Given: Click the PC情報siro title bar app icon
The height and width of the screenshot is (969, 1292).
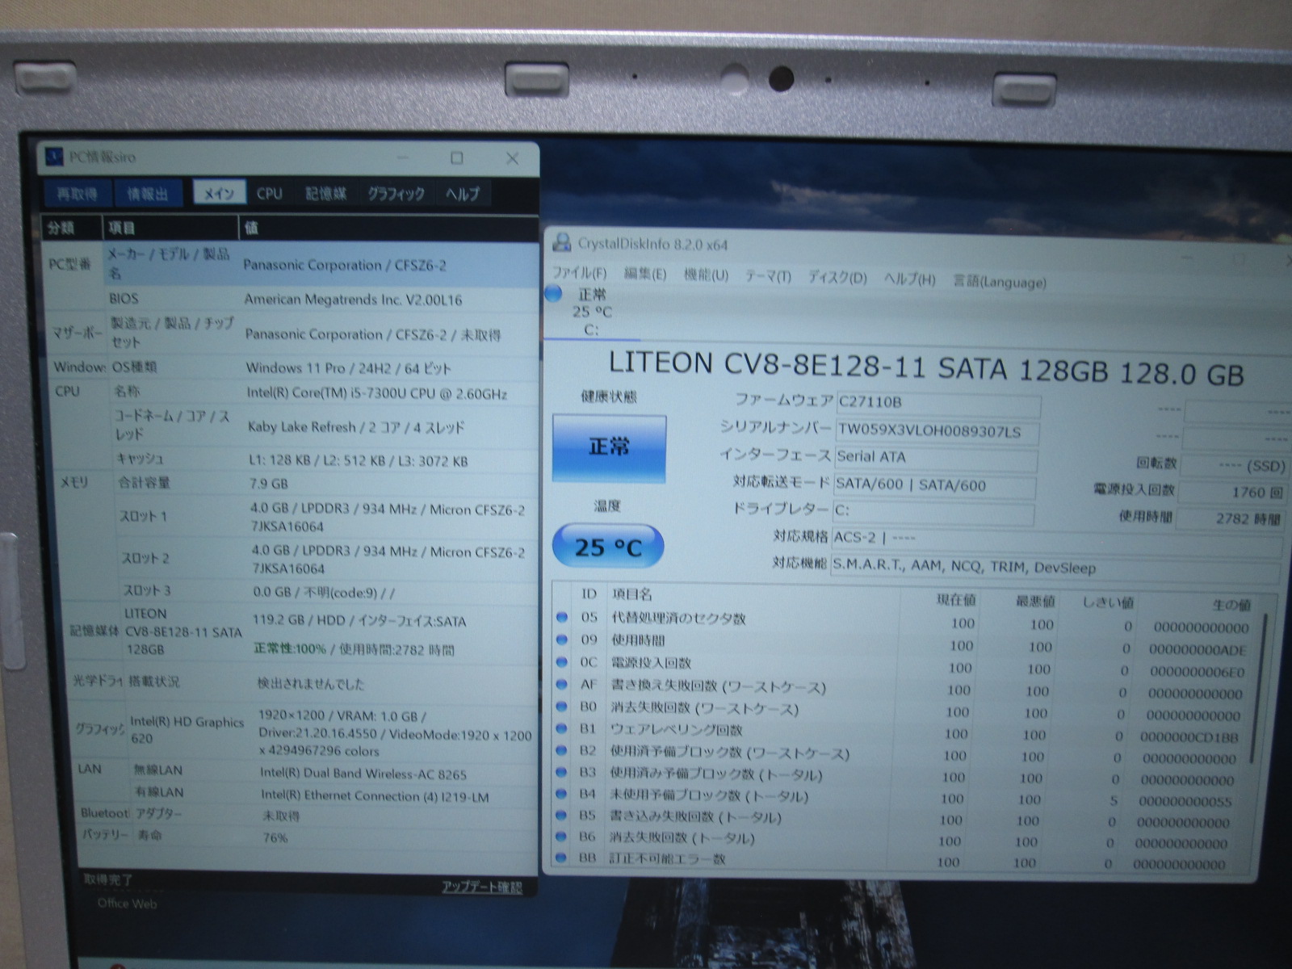Looking at the screenshot, I should tap(54, 156).
